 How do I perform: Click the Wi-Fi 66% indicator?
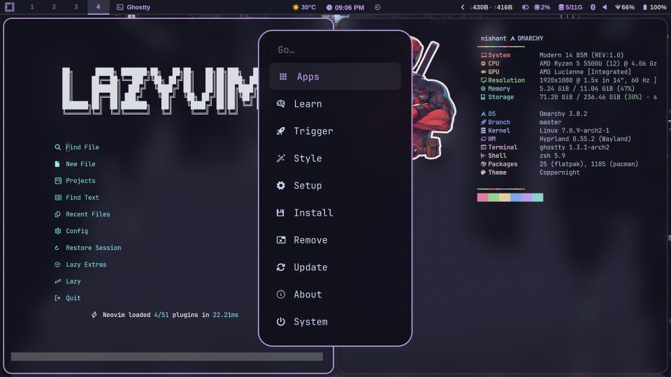click(x=624, y=7)
